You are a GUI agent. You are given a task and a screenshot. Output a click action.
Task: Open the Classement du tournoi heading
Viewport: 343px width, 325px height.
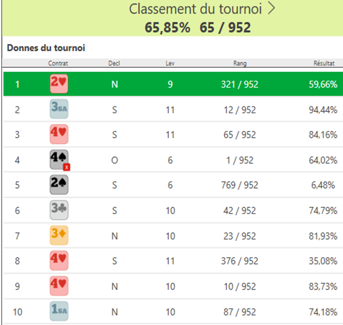coord(195,9)
